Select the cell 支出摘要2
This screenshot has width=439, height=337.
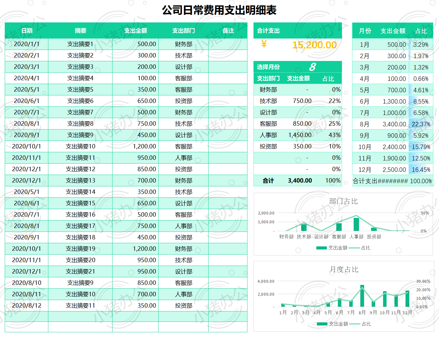point(80,55)
